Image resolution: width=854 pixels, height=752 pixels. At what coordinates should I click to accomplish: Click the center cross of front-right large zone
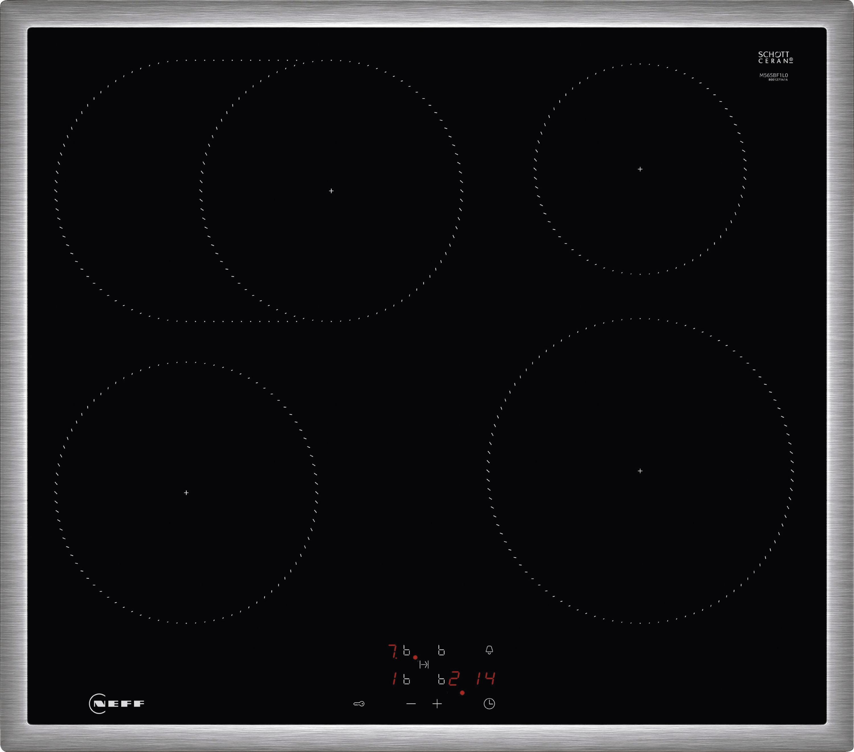640,471
